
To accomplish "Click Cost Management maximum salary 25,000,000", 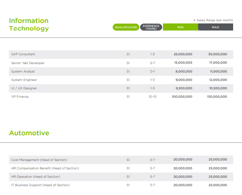I will pyautogui.click(x=218, y=160).
